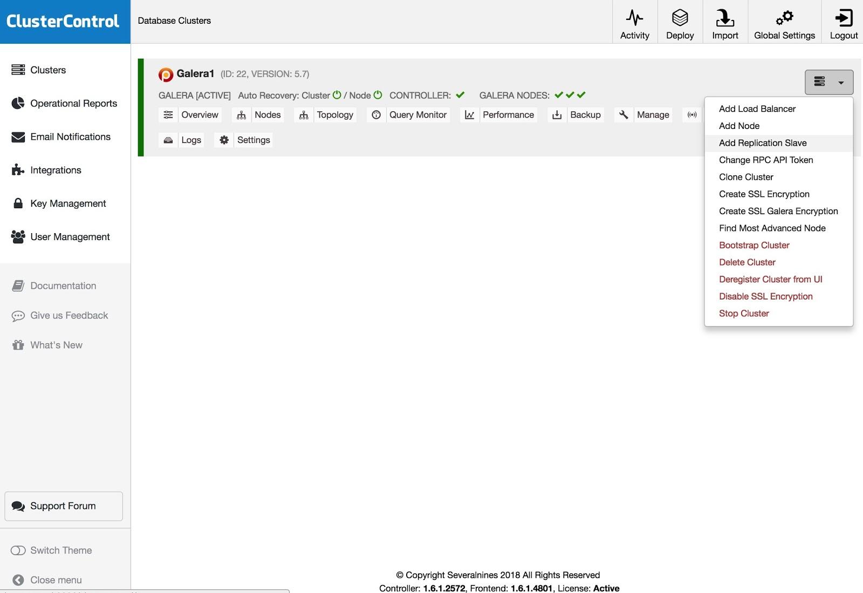Click the Topology hierarchy icon
The width and height of the screenshot is (863, 593).
click(304, 115)
